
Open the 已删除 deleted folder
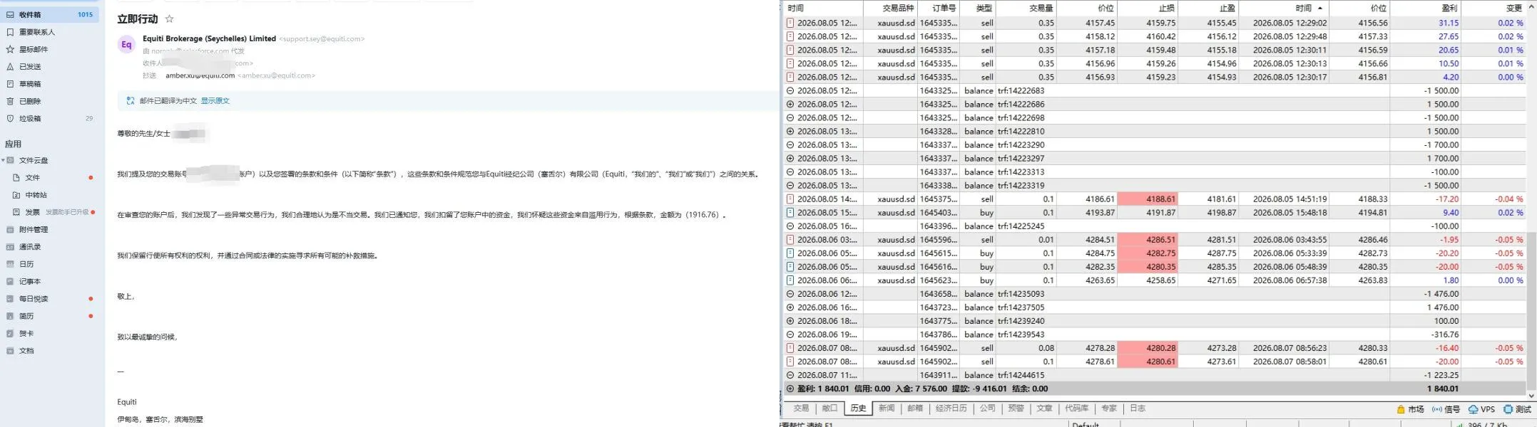point(50,101)
